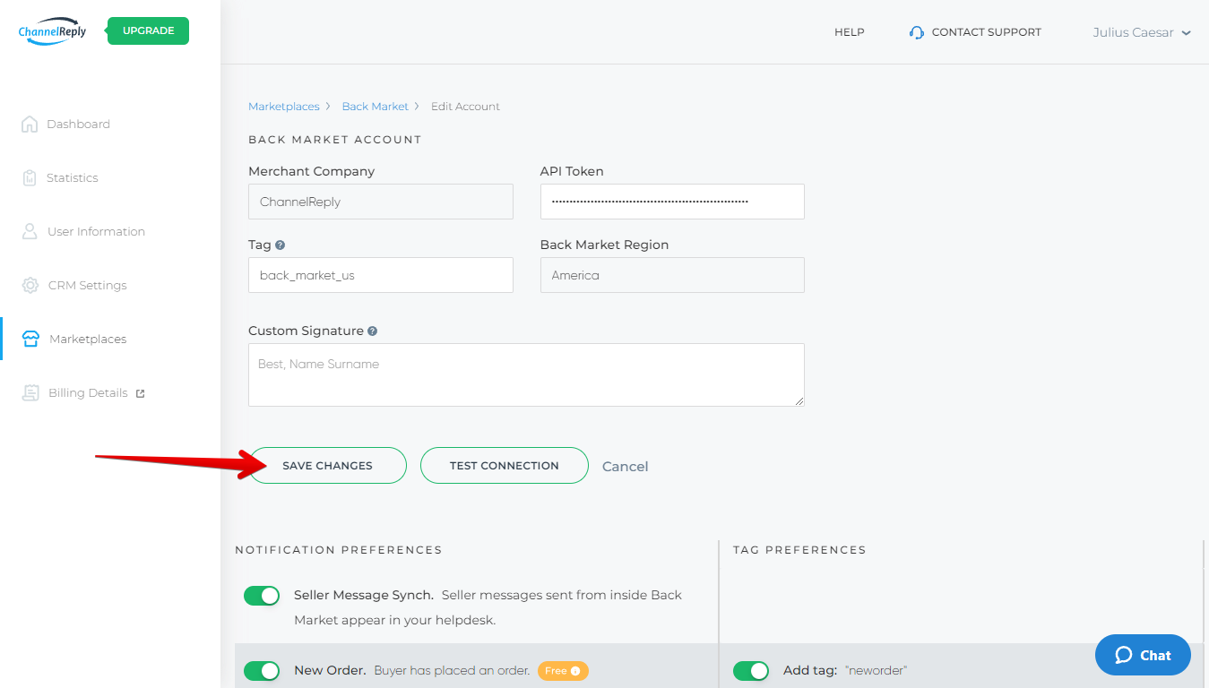
Task: Click the Custom Signature help icon
Action: point(373,331)
